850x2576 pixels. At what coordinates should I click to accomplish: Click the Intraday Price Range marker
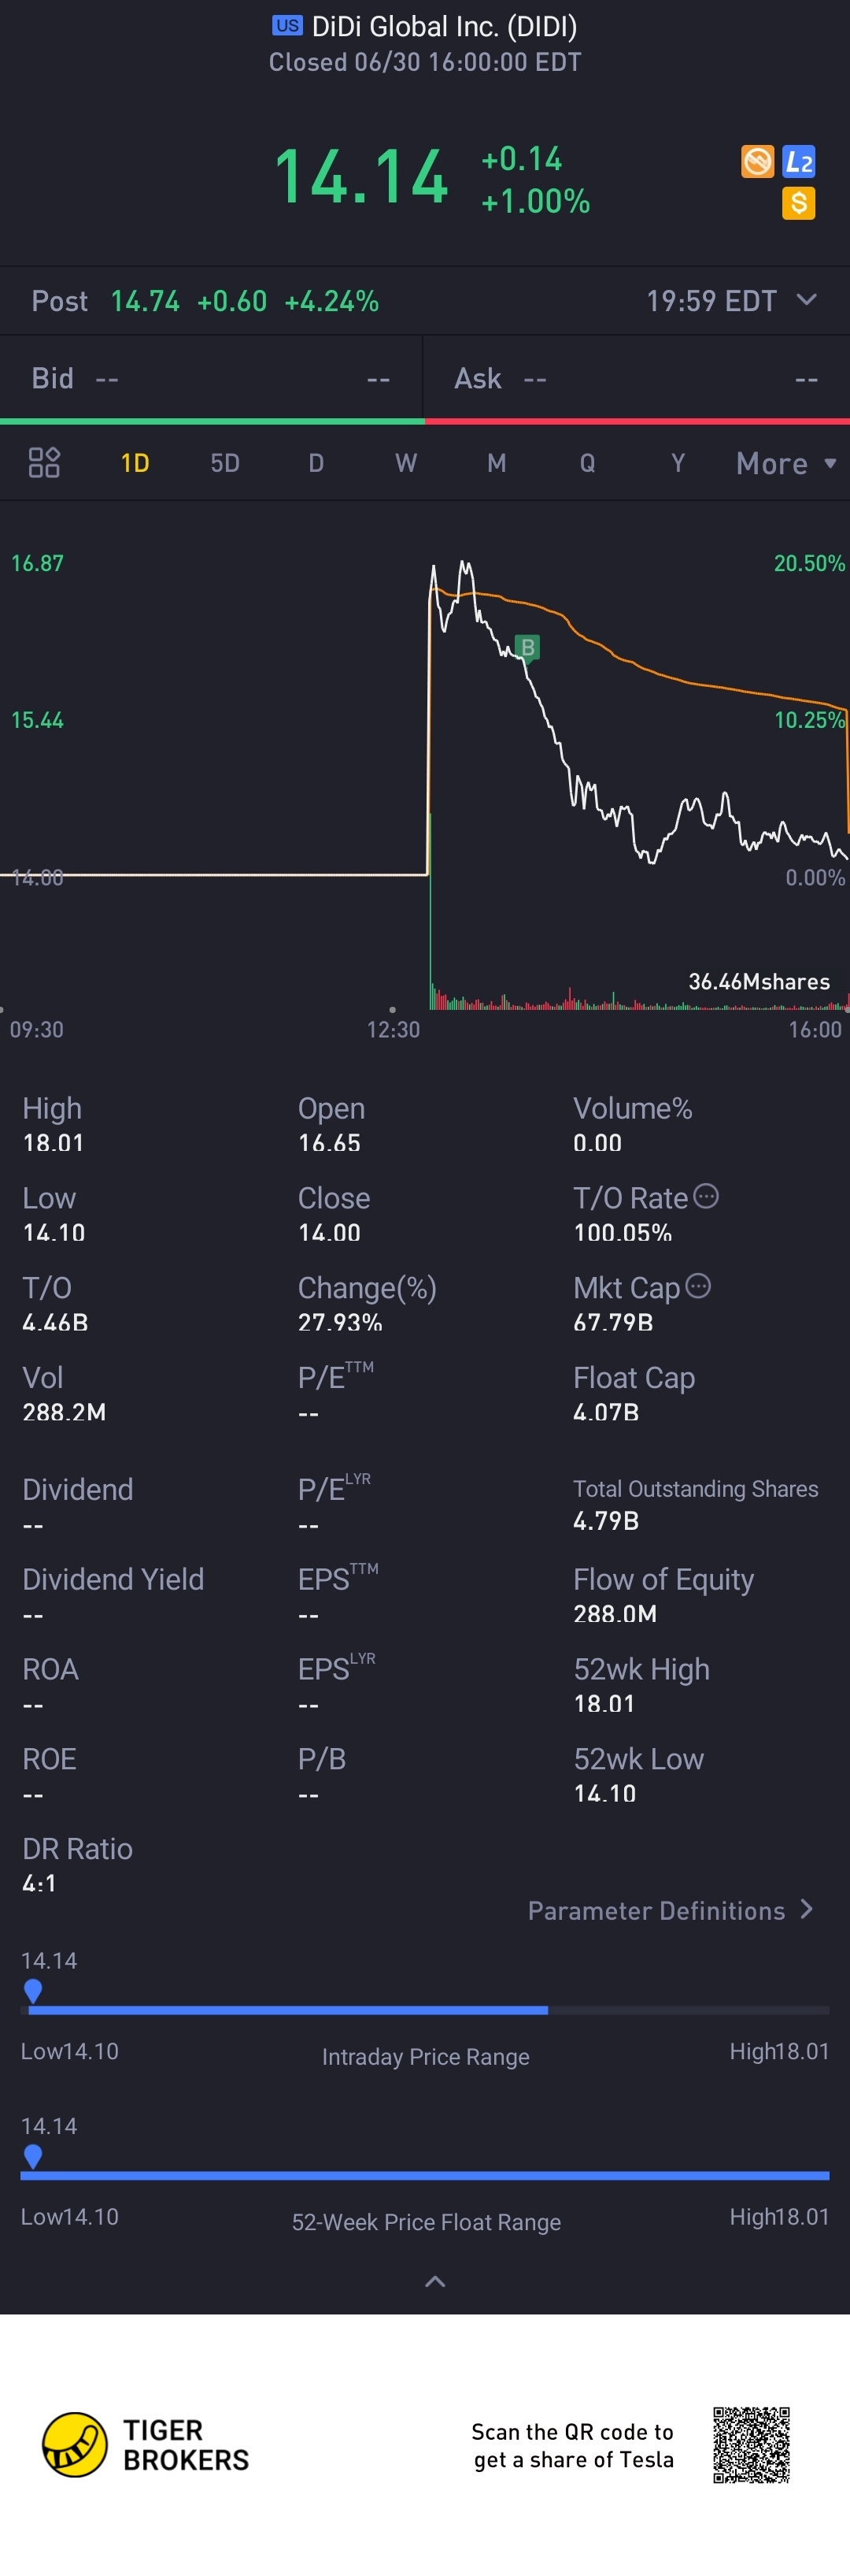(33, 1990)
